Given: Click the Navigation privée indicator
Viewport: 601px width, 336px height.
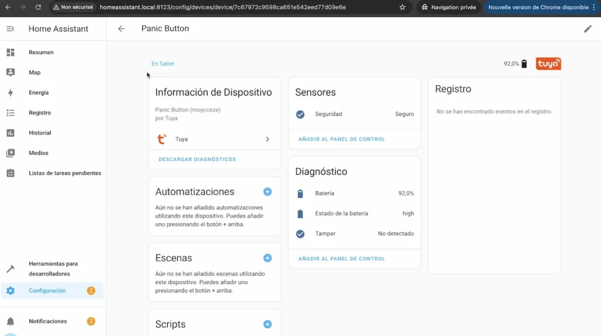Looking at the screenshot, I should pyautogui.click(x=449, y=7).
